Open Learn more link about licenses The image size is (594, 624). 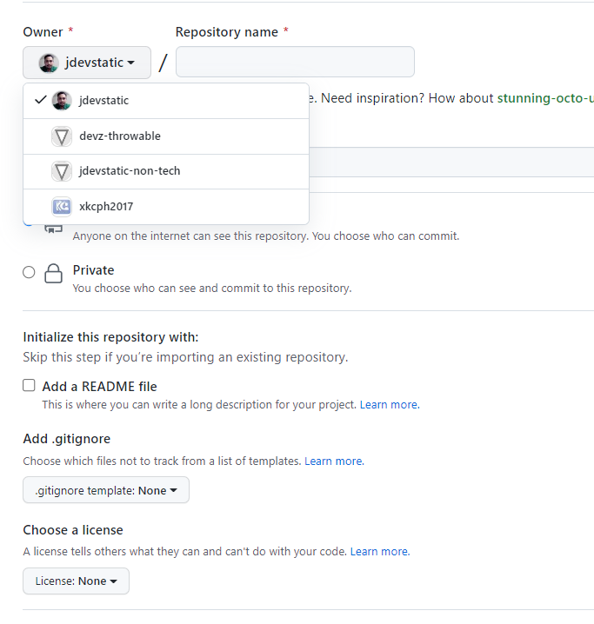pyautogui.click(x=380, y=552)
